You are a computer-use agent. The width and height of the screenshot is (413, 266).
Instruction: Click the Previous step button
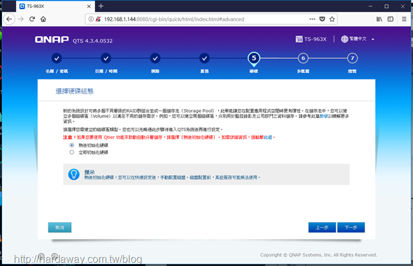coord(322,227)
